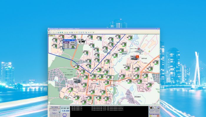Click the 5.08.2009 date display

66,111
